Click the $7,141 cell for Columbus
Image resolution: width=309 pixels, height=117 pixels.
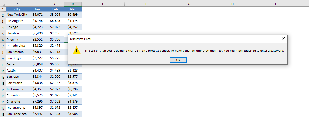73,95
